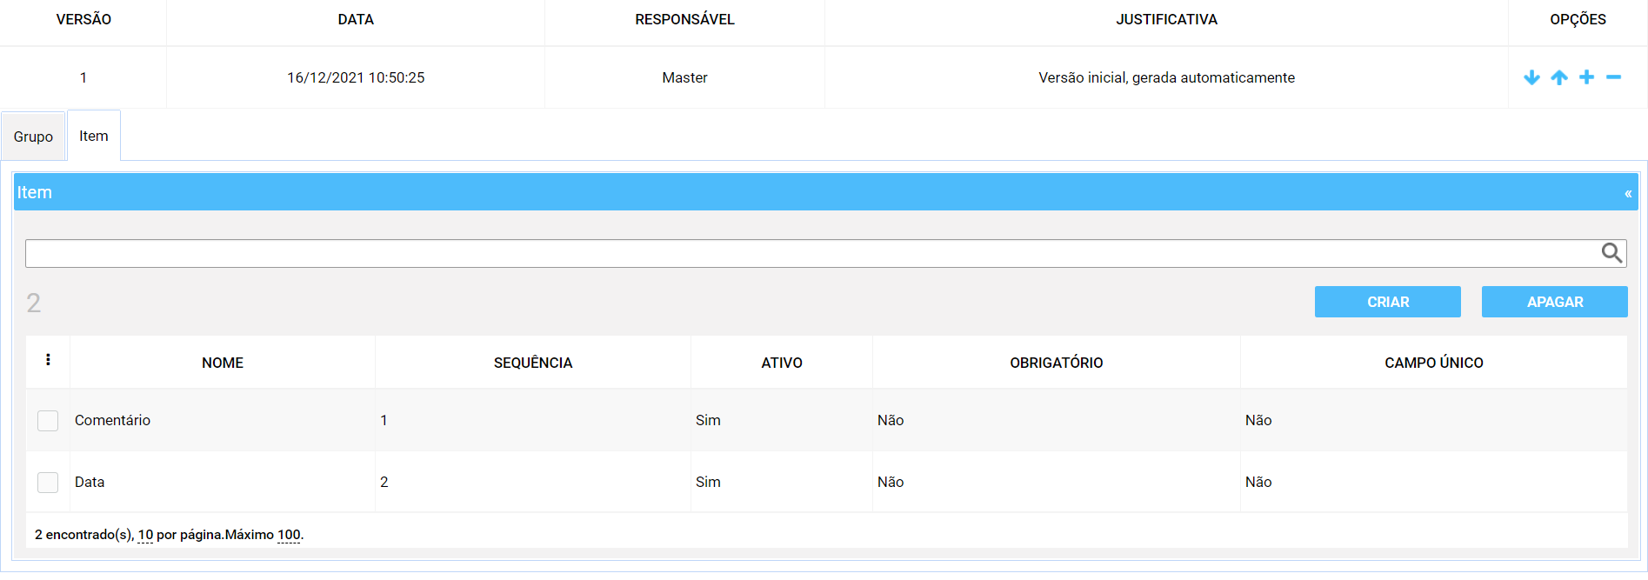Focus the Item search input field
The width and height of the screenshot is (1648, 580).
pos(813,253)
